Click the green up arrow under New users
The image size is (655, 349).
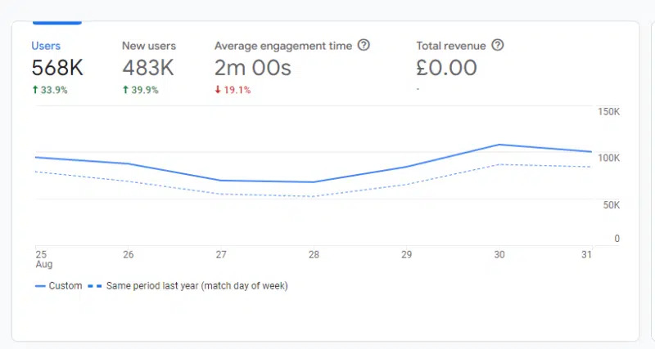[x=125, y=90]
